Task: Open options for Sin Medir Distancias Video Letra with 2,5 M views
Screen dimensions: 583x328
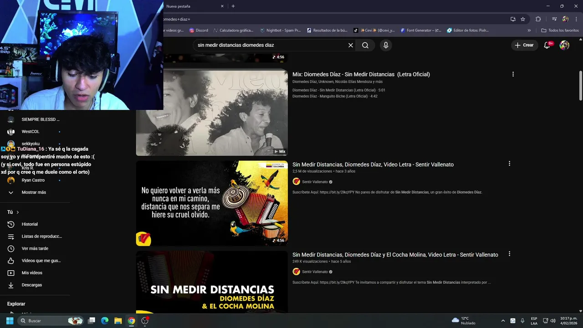Action: tap(509, 164)
